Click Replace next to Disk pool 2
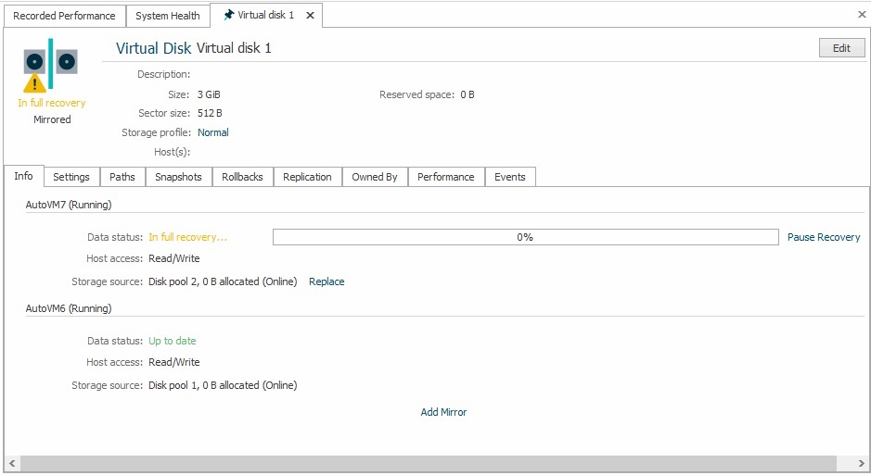871x475 pixels. click(x=327, y=281)
